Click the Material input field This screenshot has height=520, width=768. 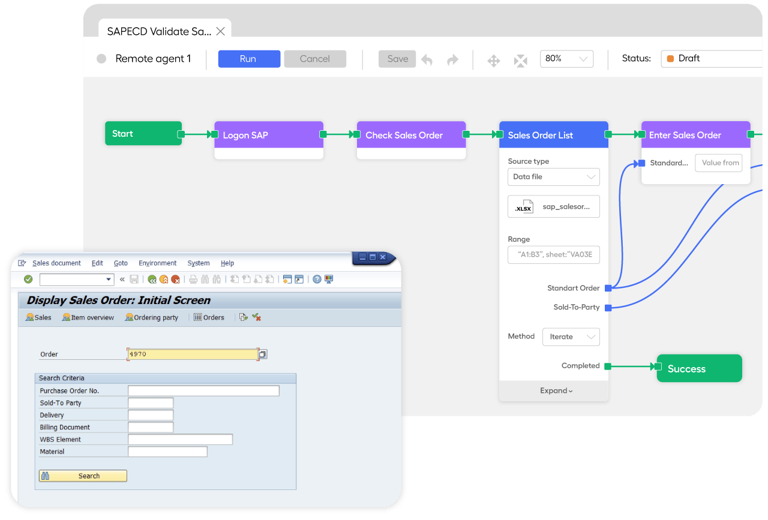point(167,452)
